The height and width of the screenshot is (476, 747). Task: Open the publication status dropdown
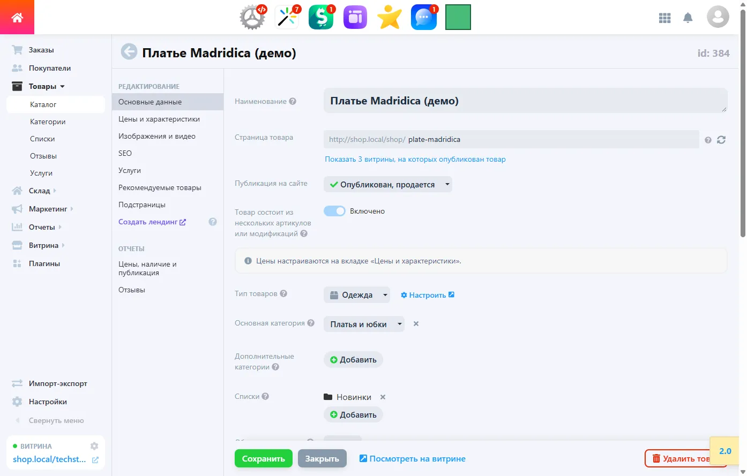[387, 185]
